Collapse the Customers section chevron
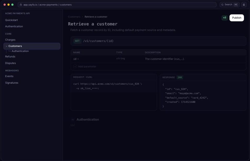Viewport: 250px width, 161px height. pos(6,46)
